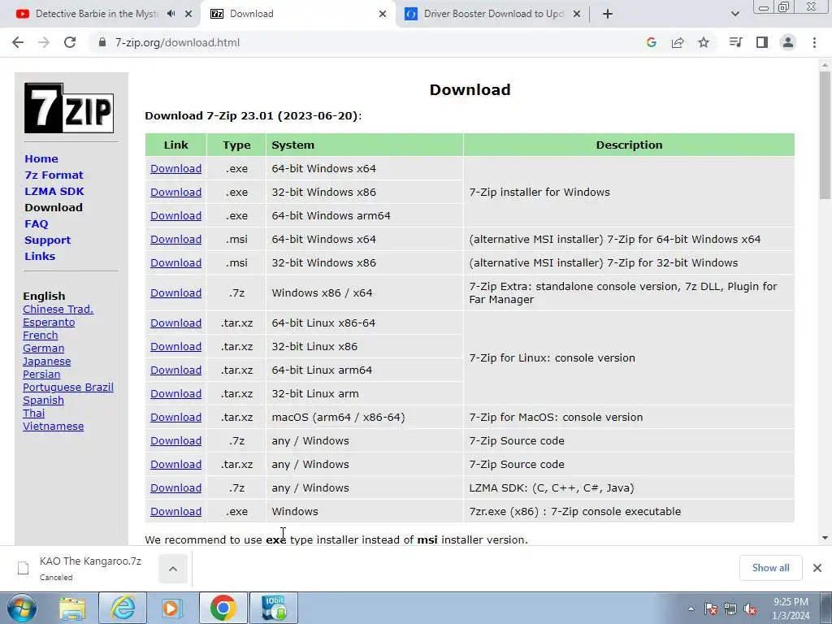Switch language to Spanish
This screenshot has height=624, width=832.
pos(44,400)
